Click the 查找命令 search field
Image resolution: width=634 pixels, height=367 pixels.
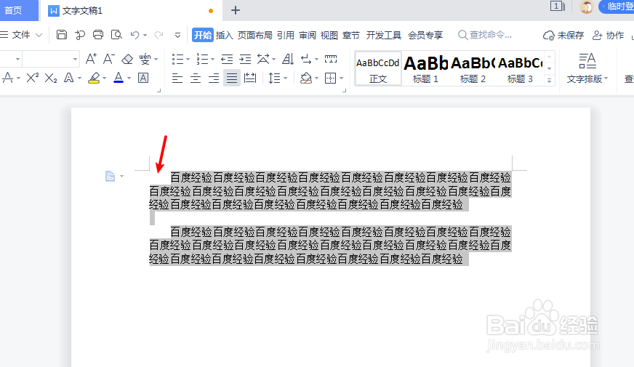pos(485,35)
